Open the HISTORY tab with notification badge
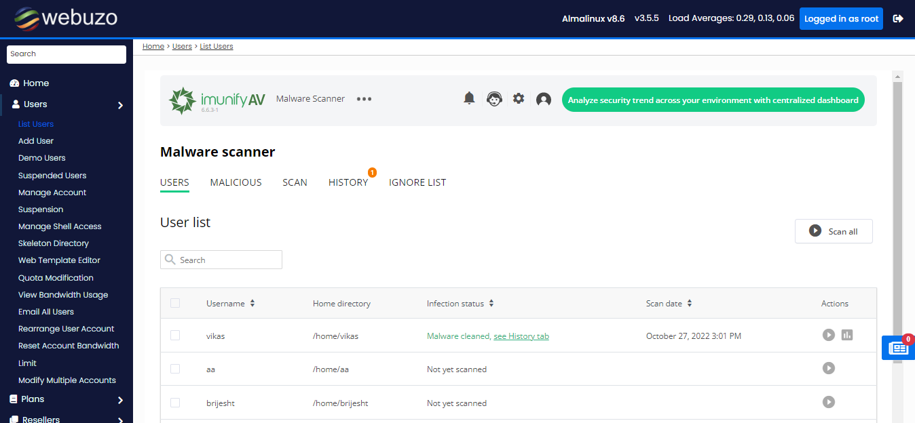The image size is (915, 423). [x=348, y=182]
